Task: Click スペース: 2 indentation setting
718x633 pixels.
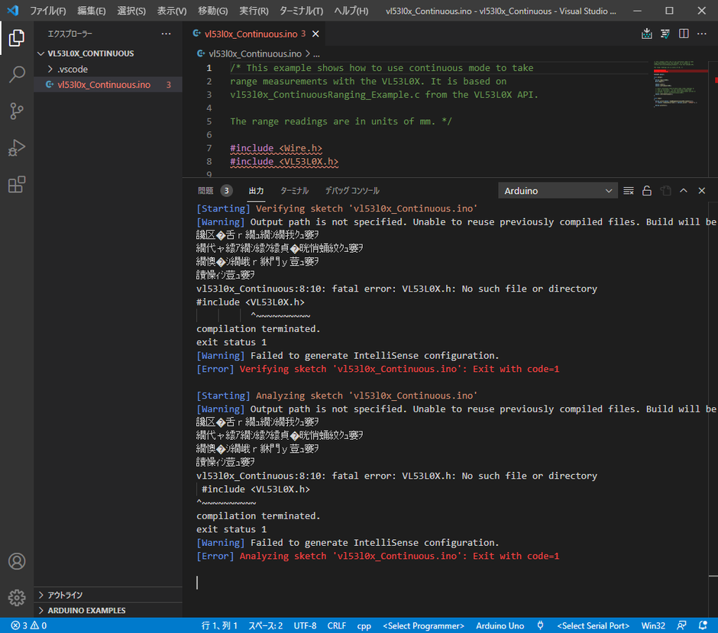Action: pyautogui.click(x=266, y=625)
